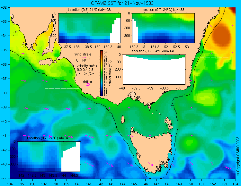Open the lat=-35 temperature section inset plot
Image resolution: width=241 pixels, height=186 pixels.
[163, 28]
